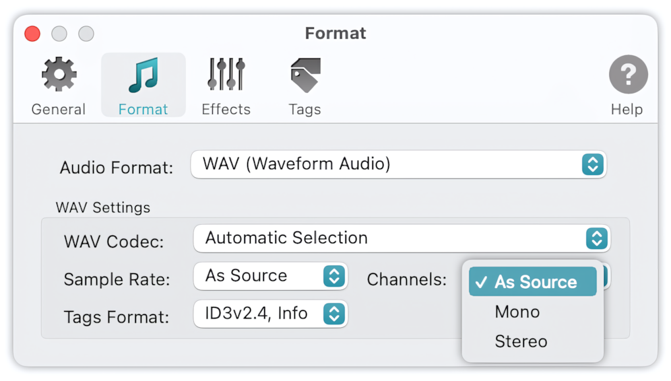The image size is (671, 381).
Task: Select the checked As Source channels option
Action: [532, 282]
